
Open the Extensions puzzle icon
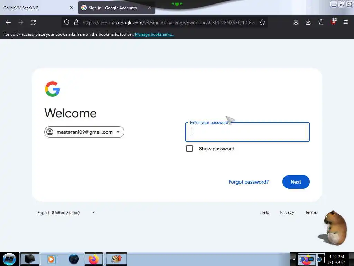tap(321, 22)
